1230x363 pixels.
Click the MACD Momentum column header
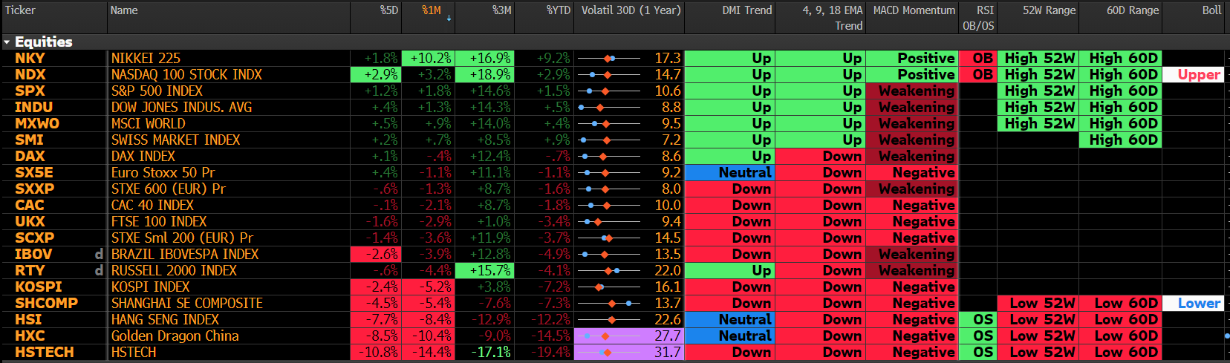coord(914,10)
